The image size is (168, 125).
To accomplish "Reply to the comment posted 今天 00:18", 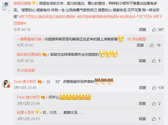I will tap(143, 30).
